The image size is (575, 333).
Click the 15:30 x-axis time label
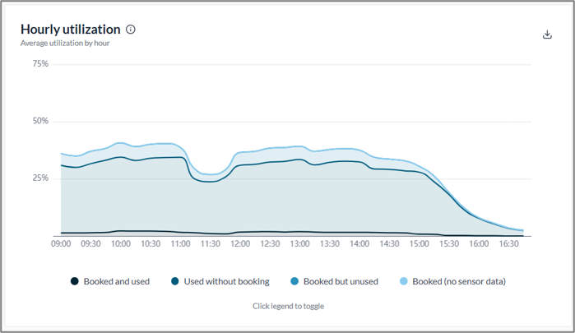449,244
